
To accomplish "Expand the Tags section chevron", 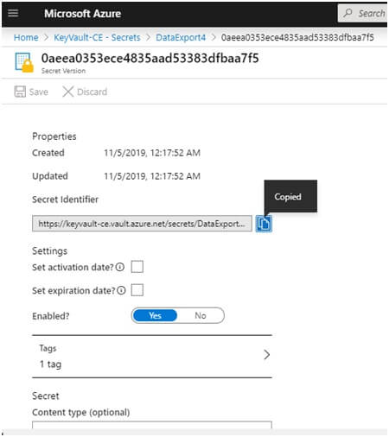I will pos(267,355).
